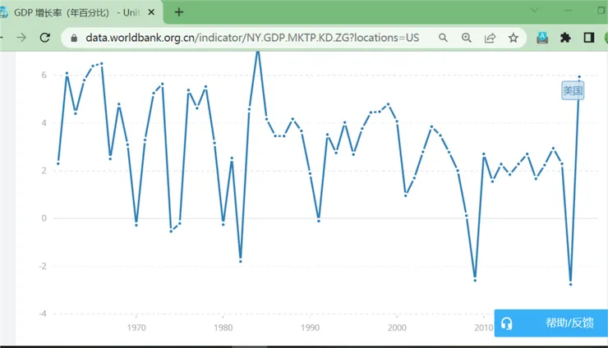Open a new browser tab
This screenshot has width=608, height=348.
point(179,12)
